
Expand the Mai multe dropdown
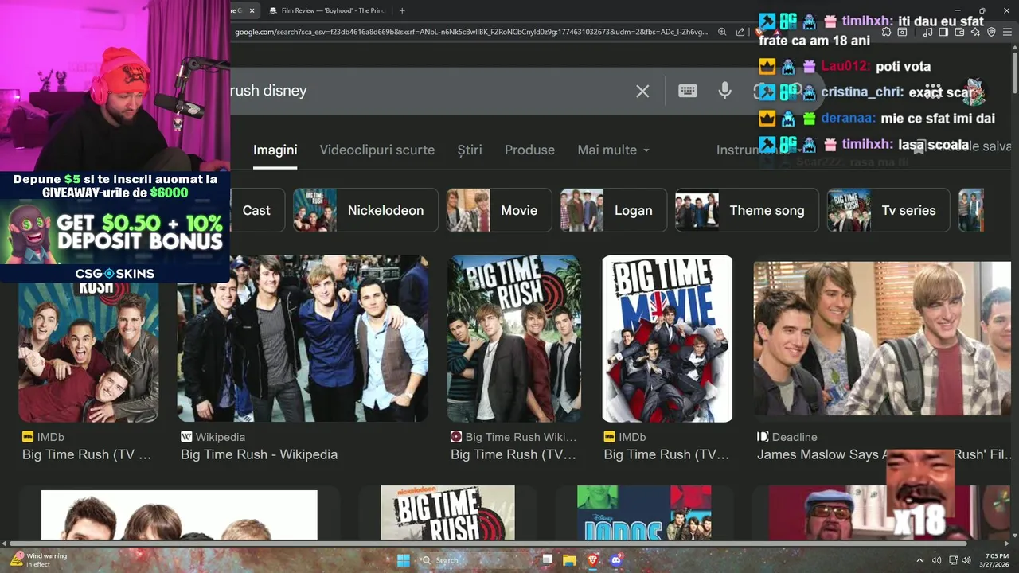[x=613, y=150]
